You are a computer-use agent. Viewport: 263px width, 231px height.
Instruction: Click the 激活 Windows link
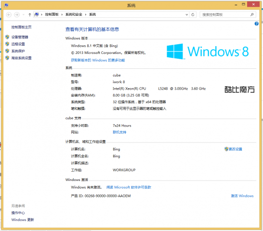click(x=242, y=196)
